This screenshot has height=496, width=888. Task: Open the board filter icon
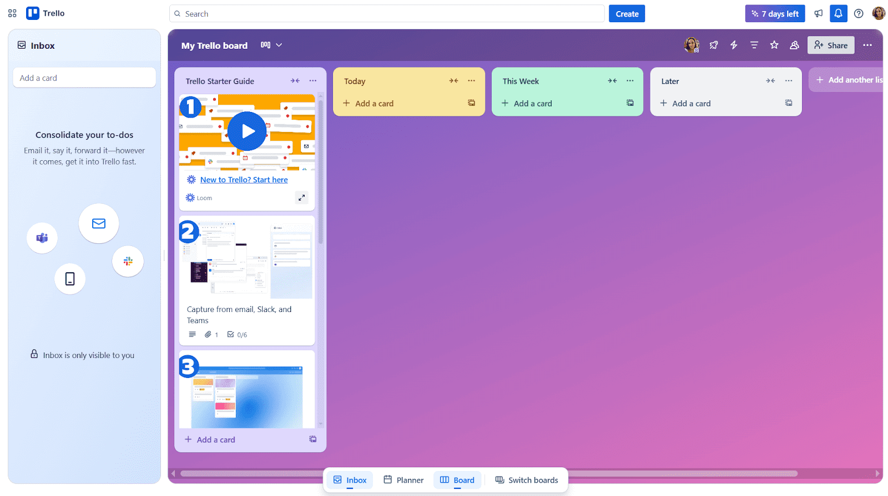coord(754,45)
